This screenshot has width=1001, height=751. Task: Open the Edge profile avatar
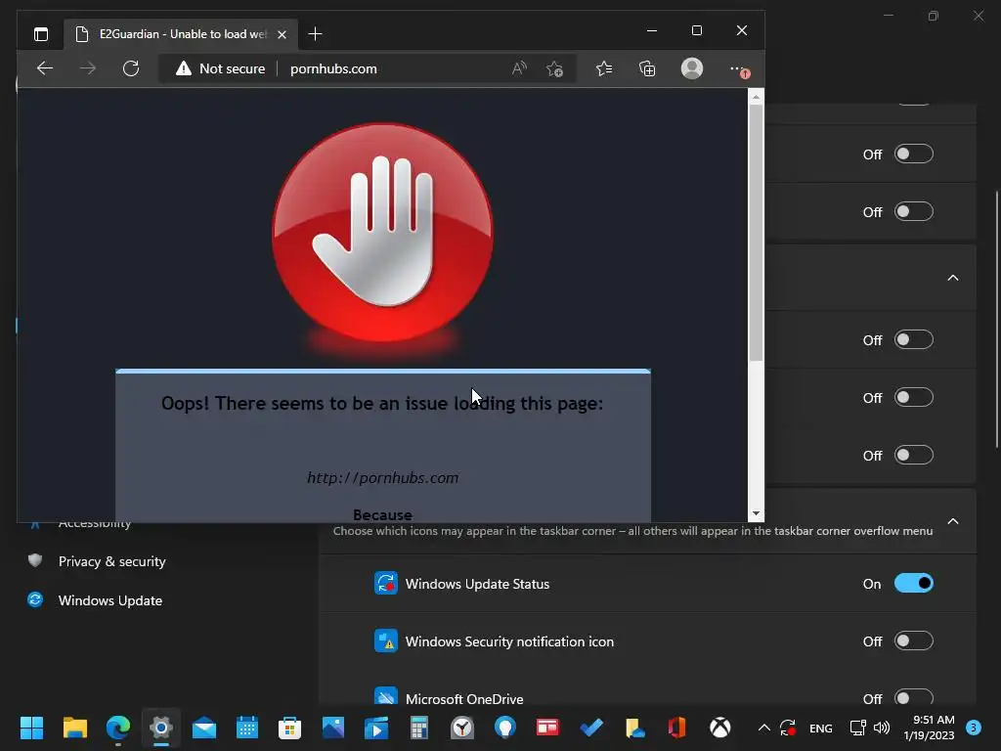click(692, 68)
